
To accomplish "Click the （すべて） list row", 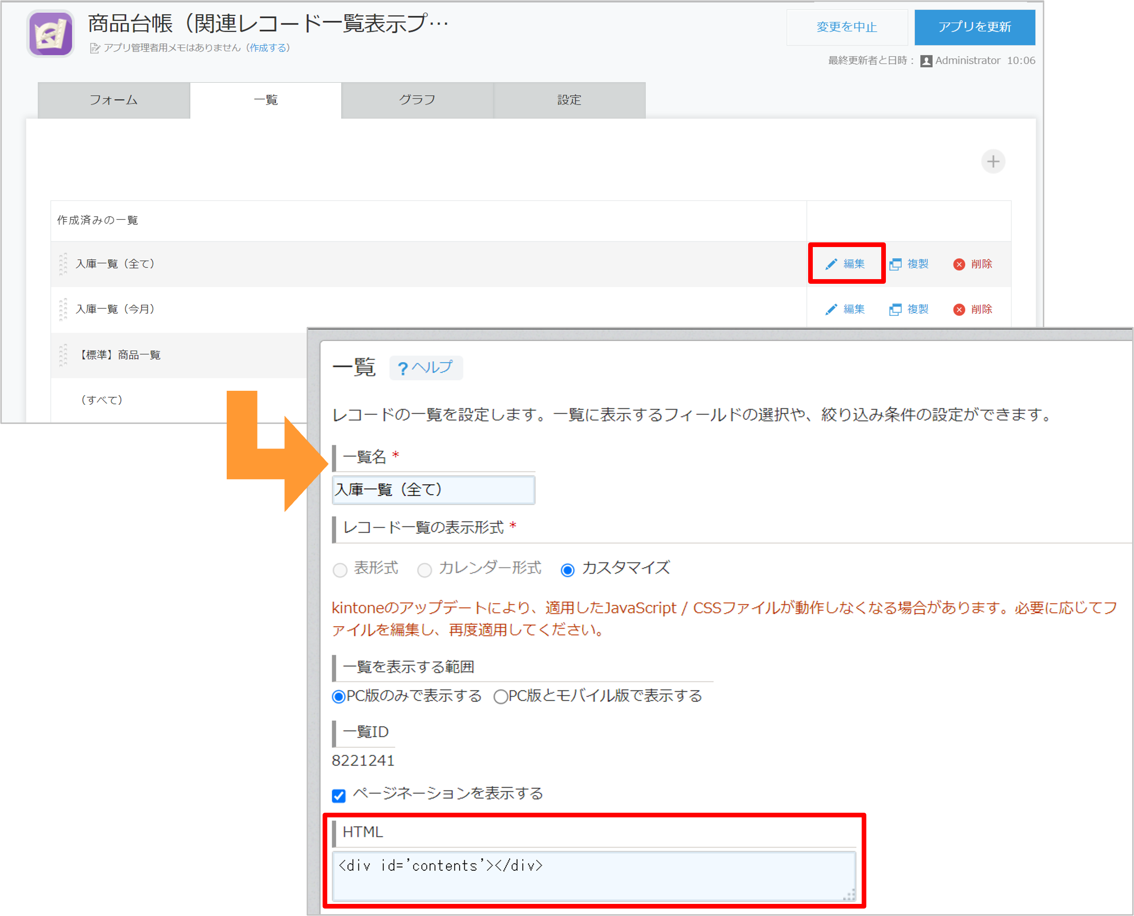I will tap(180, 400).
